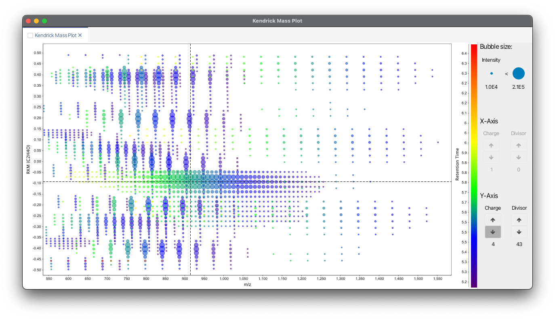Select the Kendrick Mass Plot tab
Screen dimensions: 555x319
(x=55, y=35)
